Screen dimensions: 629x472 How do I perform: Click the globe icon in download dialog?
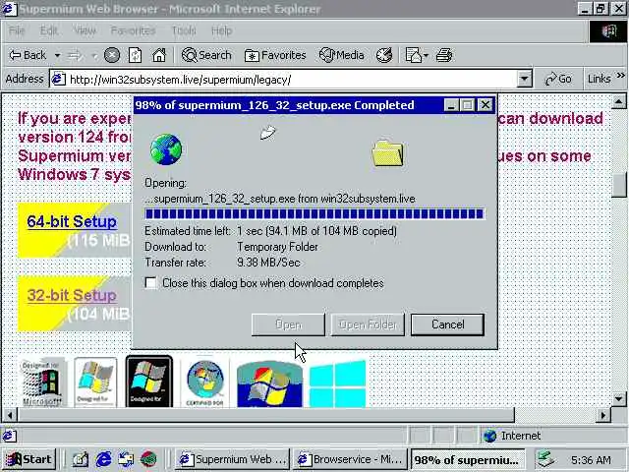tap(166, 149)
